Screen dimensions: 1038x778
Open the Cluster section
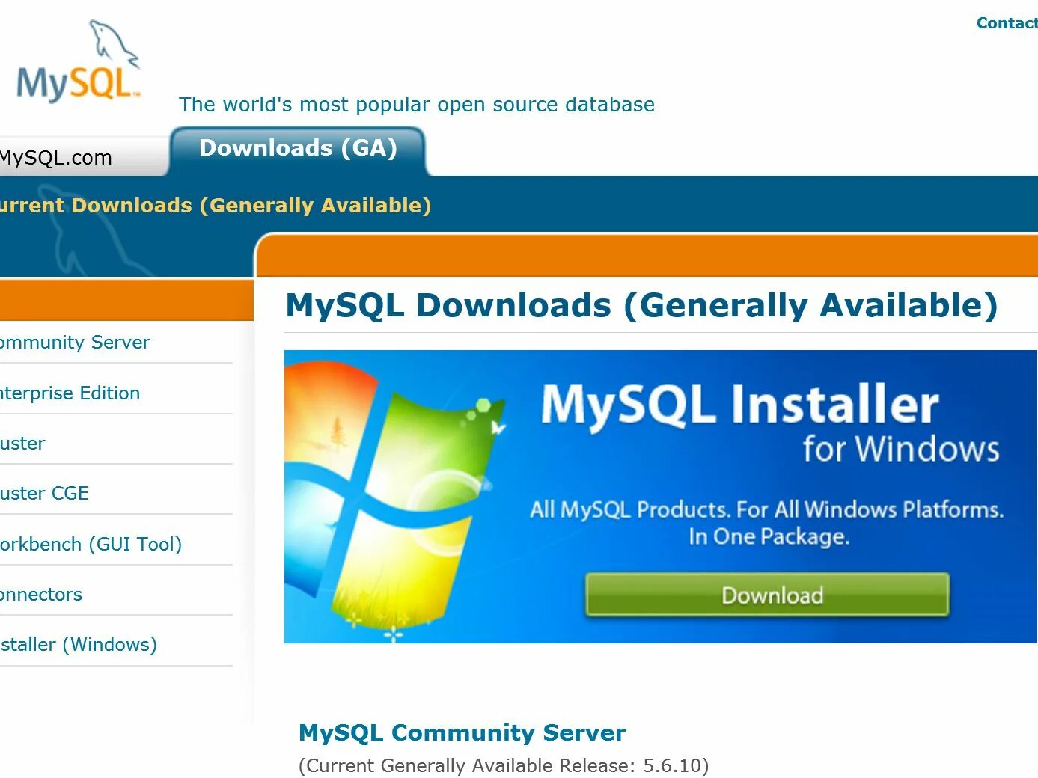point(22,443)
